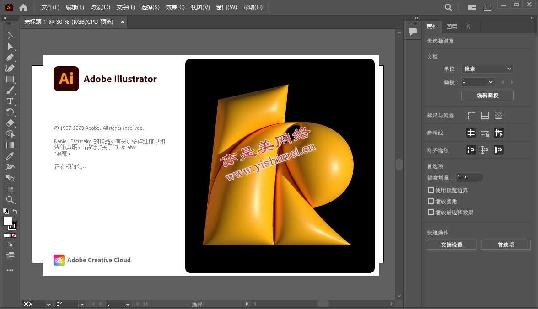This screenshot has height=309, width=538.
Task: Toggle the transparency grid
Action: 499,115
